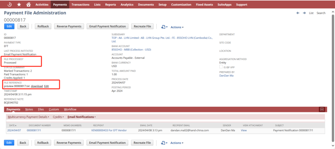Open the List link at top right
Viewport: 335px width, 149px height.
[311, 13]
